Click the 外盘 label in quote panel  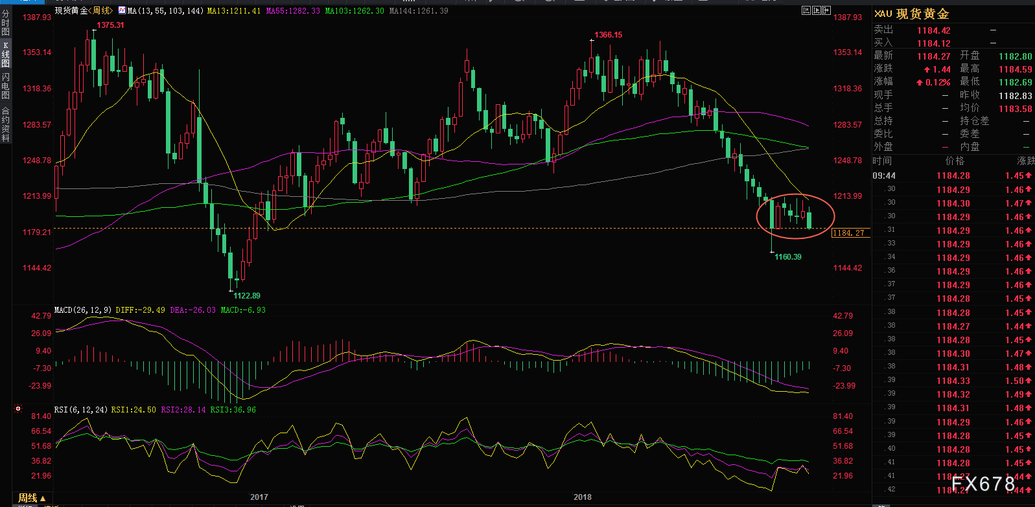coord(883,147)
